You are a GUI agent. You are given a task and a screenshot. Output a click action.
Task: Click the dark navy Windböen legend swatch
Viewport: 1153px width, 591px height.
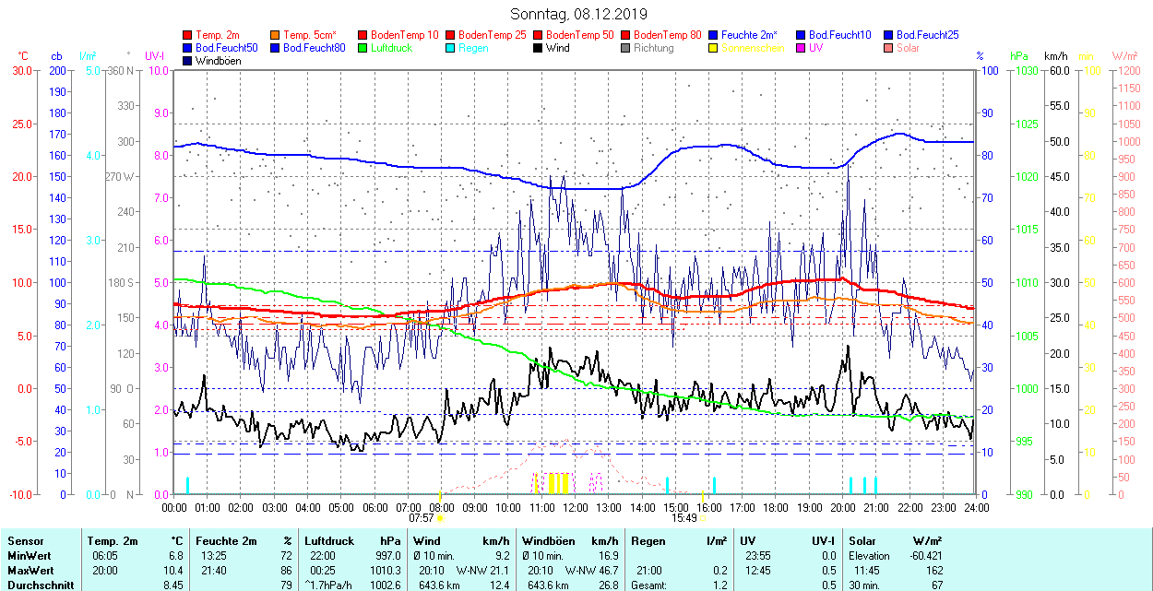coord(188,61)
